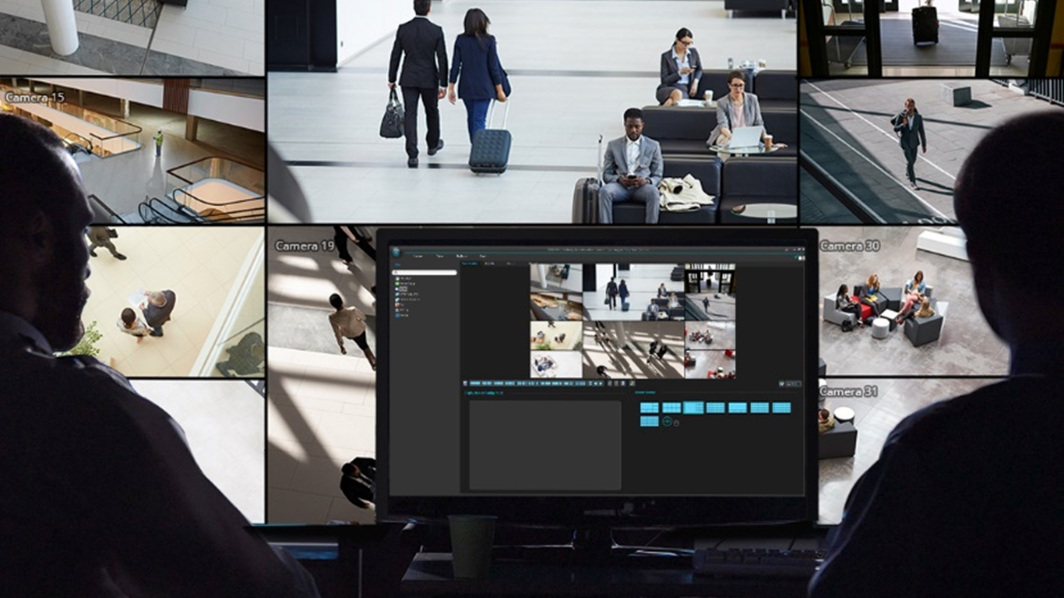Click the round application logo in the monitor's top-left corner

pos(396,252)
